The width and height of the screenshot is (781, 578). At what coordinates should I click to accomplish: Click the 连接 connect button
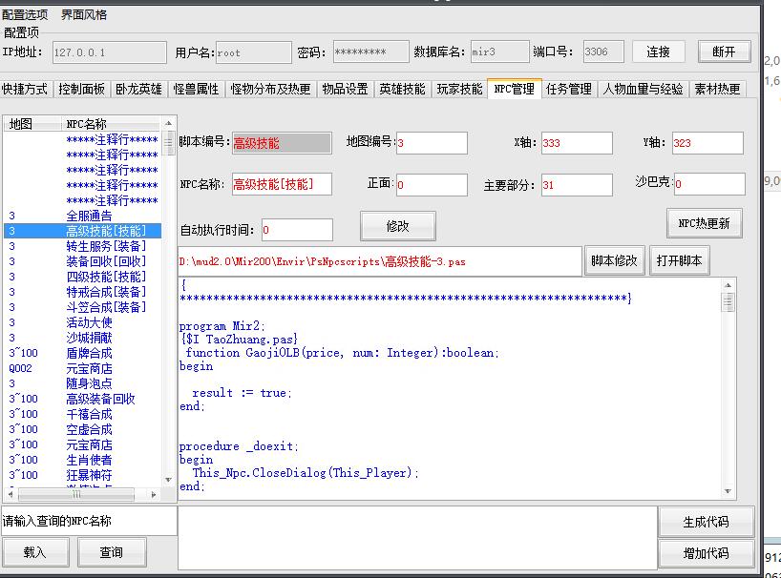[x=658, y=52]
